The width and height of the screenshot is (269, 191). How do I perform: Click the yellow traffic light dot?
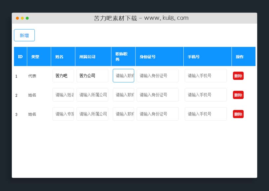click(x=22, y=19)
